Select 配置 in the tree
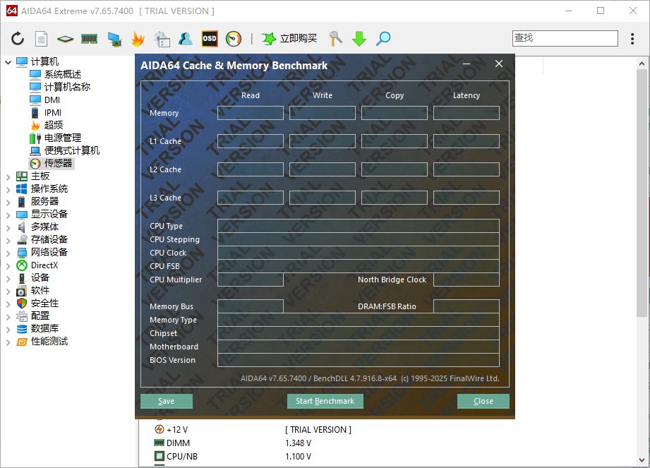 point(40,316)
